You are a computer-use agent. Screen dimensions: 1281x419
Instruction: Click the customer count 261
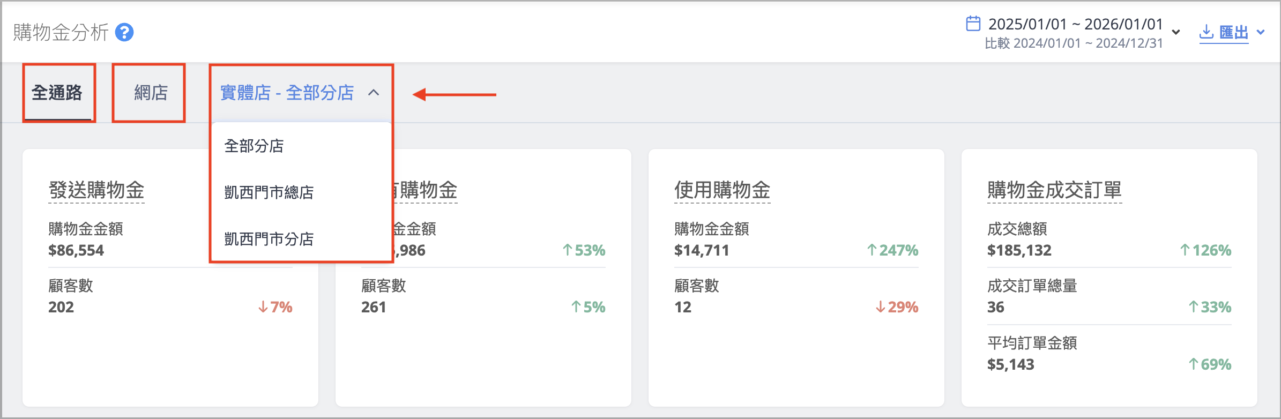[374, 307]
